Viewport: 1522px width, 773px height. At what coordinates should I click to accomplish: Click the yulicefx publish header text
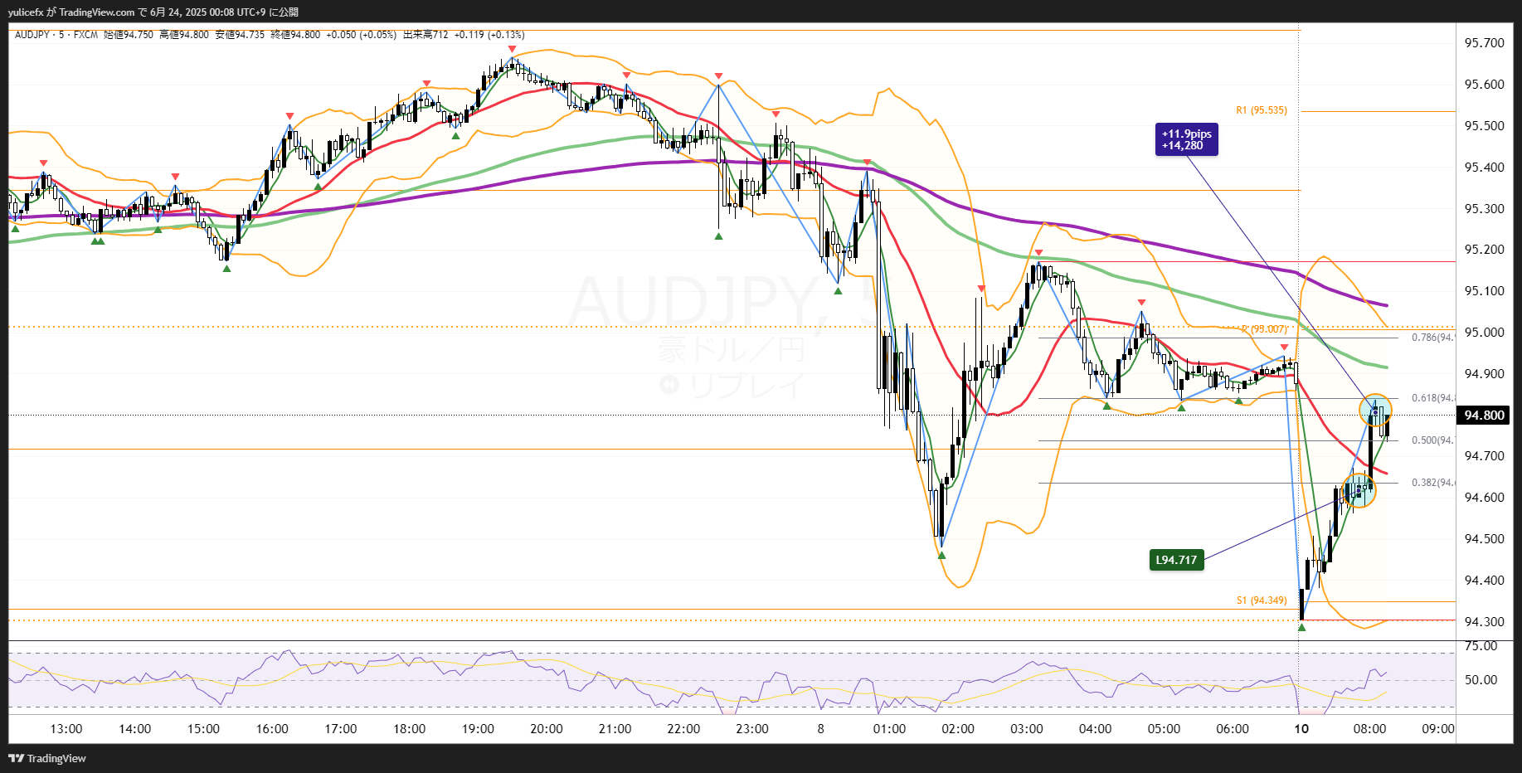tap(153, 12)
